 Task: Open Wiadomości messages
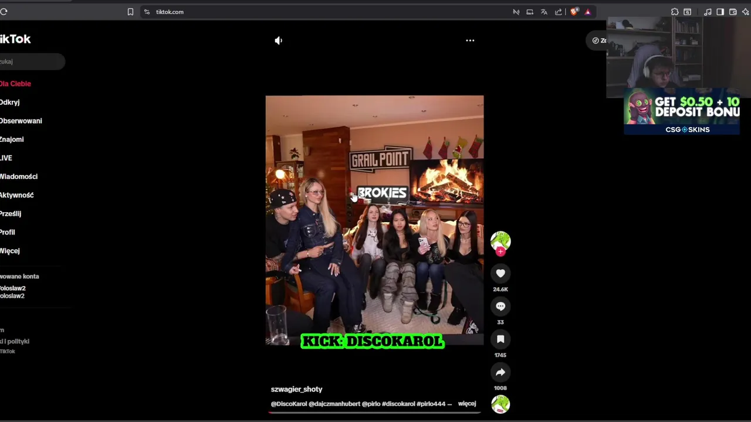(x=19, y=176)
